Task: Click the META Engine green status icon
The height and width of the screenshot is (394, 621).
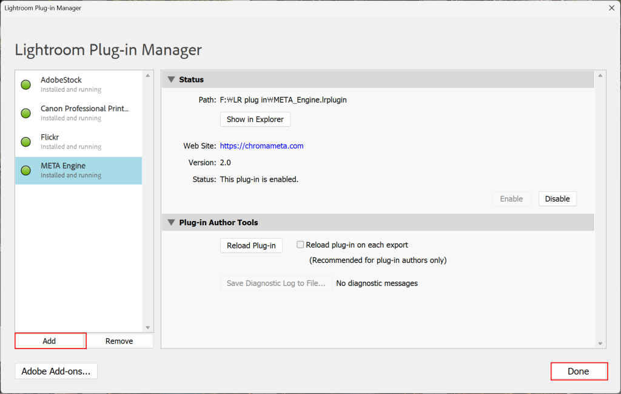Action: tap(26, 171)
